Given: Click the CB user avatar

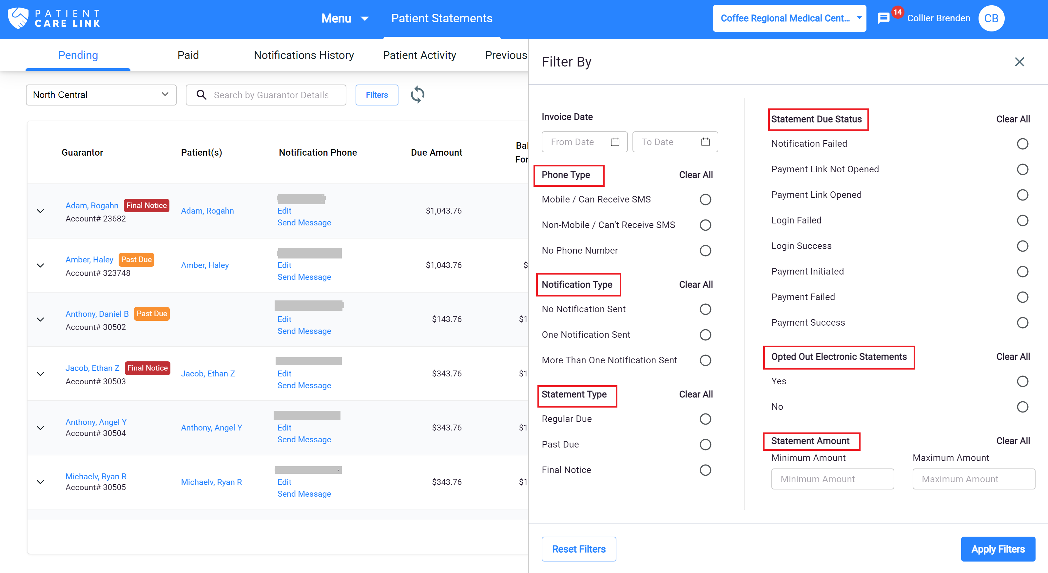Looking at the screenshot, I should point(991,18).
